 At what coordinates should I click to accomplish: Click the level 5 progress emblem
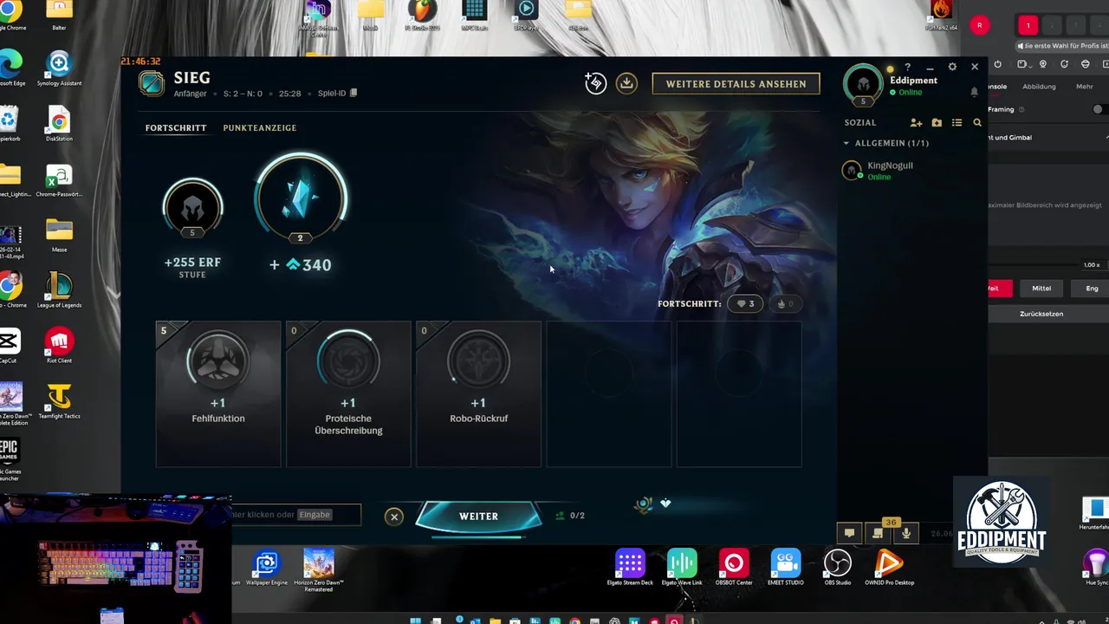tap(192, 208)
